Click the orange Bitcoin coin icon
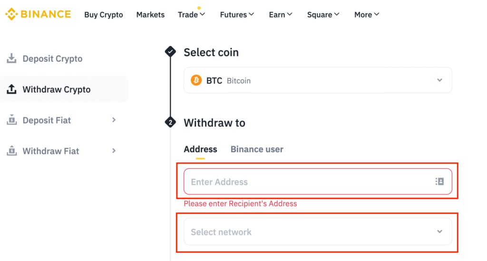 pyautogui.click(x=196, y=80)
